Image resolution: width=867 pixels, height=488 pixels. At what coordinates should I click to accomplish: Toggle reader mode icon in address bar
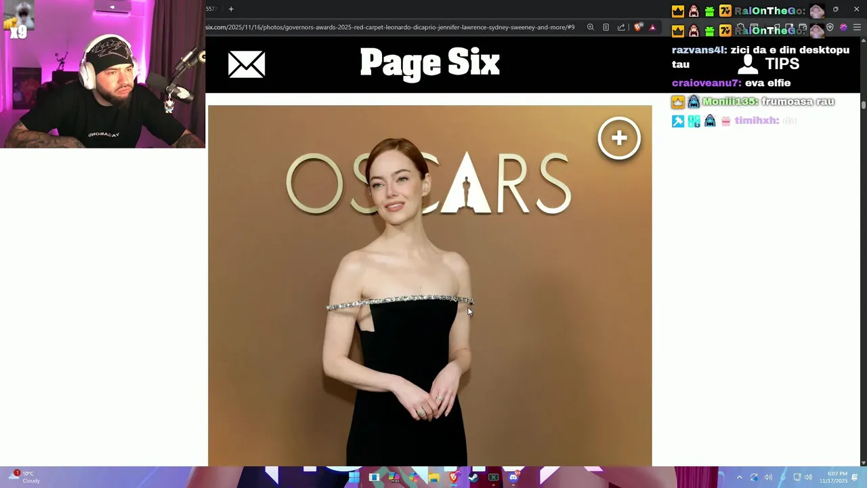pyautogui.click(x=606, y=28)
